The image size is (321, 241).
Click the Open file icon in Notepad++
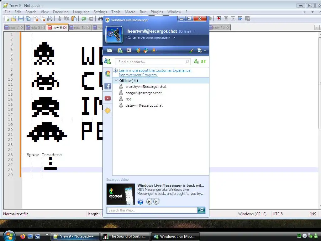pyautogui.click(x=14, y=19)
